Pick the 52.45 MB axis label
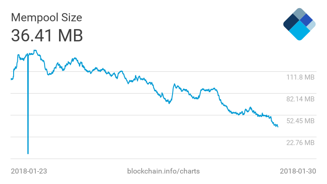Image resolution: width=327 pixels, height=184 pixels. click(300, 121)
